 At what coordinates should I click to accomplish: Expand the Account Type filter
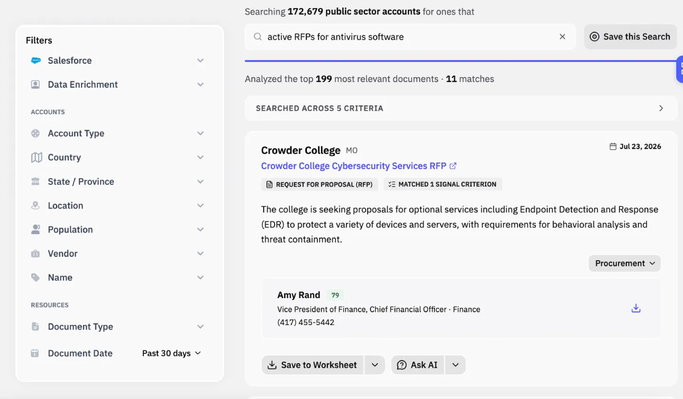(x=201, y=133)
